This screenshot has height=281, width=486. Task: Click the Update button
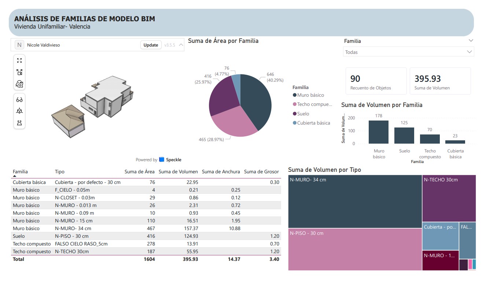(151, 45)
